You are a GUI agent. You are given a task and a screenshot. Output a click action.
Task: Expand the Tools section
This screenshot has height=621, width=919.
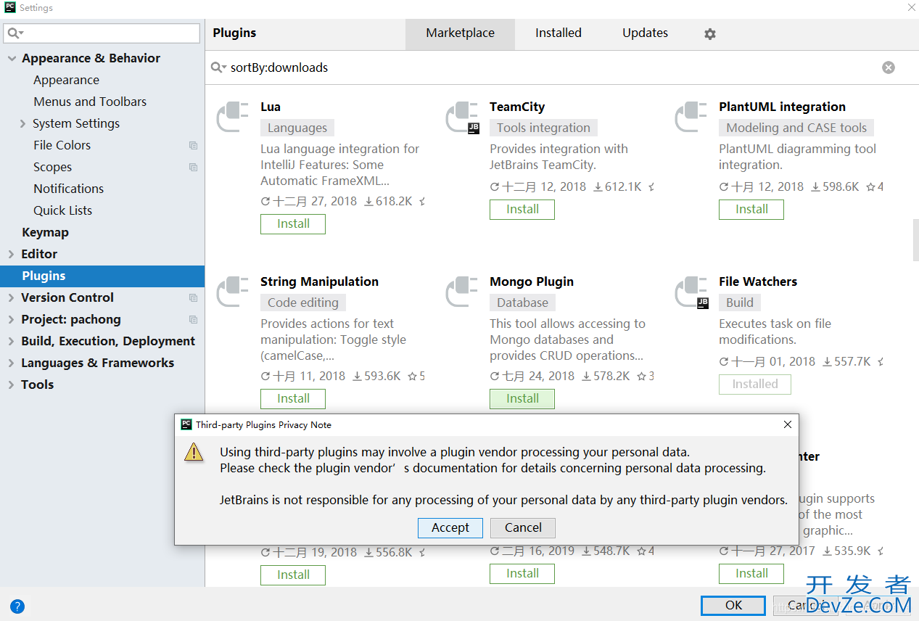point(12,384)
